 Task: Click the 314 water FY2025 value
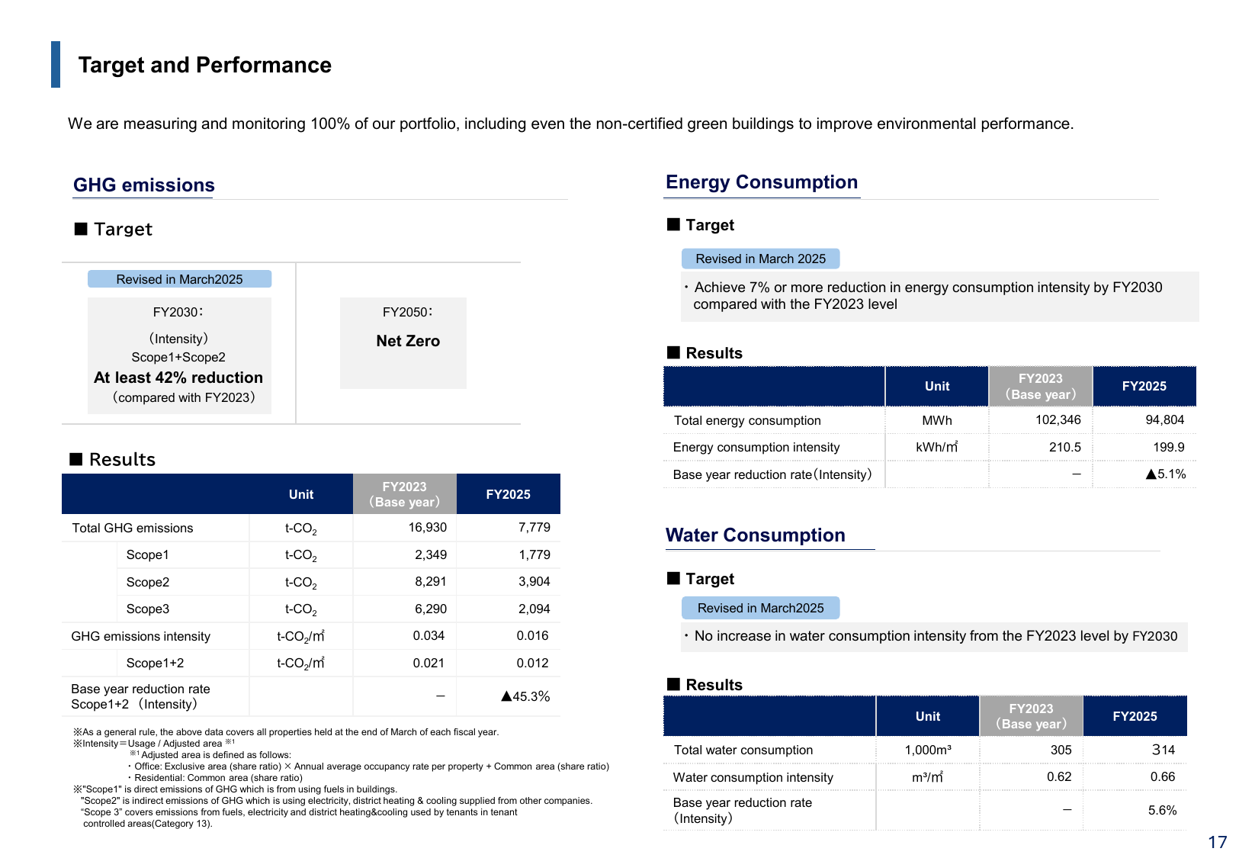1164,750
